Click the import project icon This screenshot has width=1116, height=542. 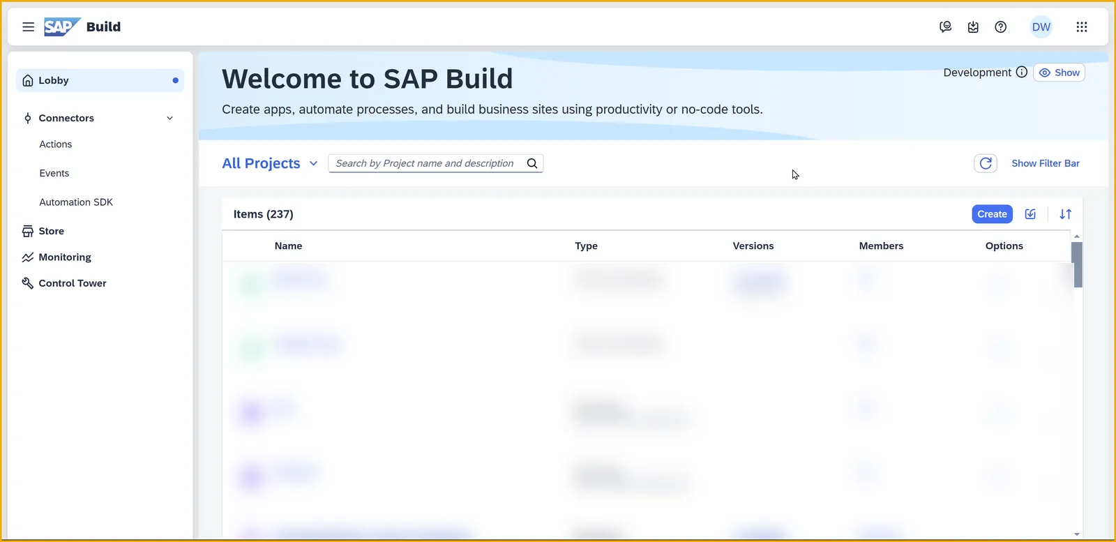pyautogui.click(x=1030, y=214)
